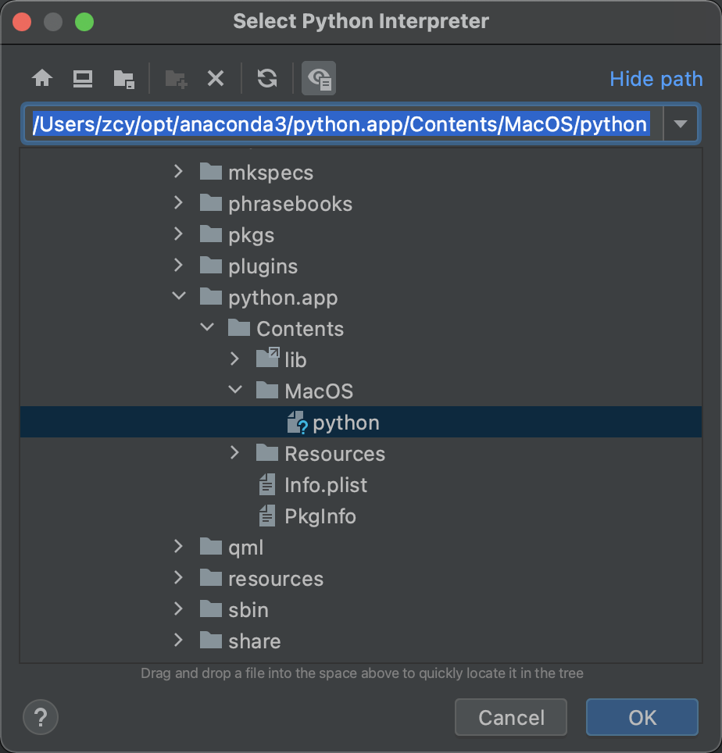Click the Hide path link
This screenshot has height=753, width=722.
656,79
